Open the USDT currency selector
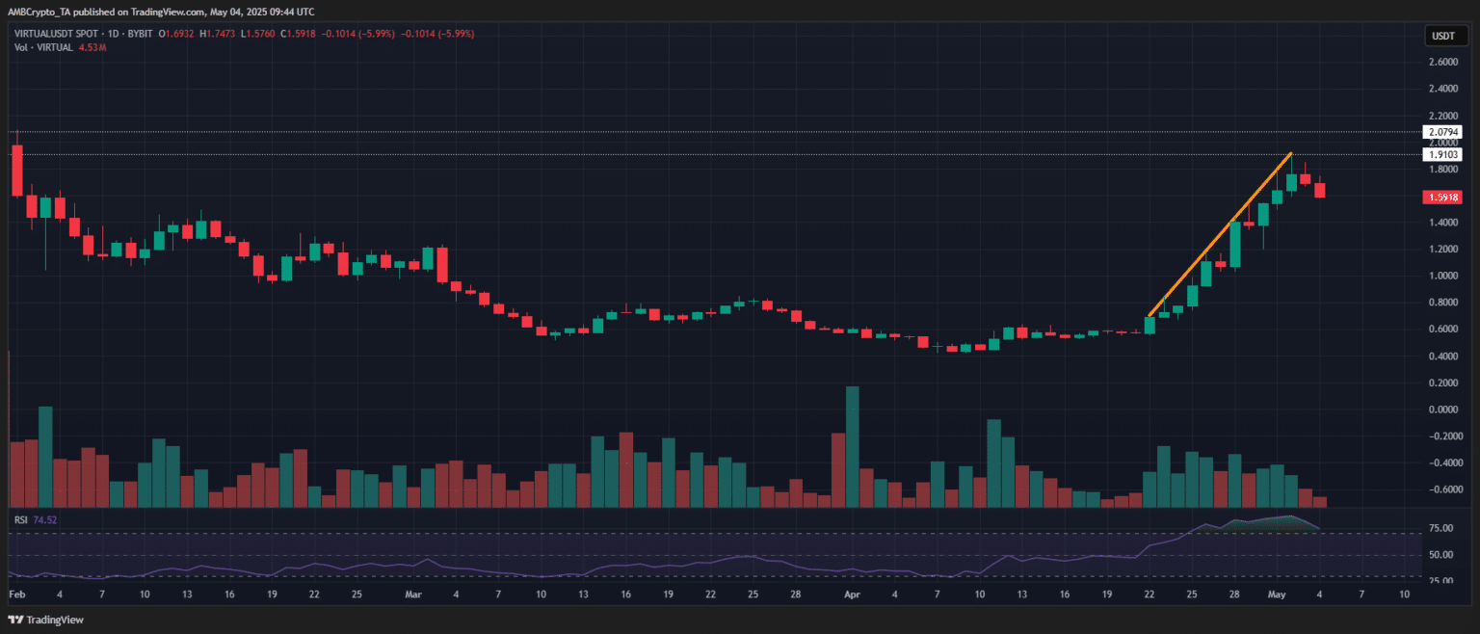The width and height of the screenshot is (1480, 634). pyautogui.click(x=1442, y=36)
